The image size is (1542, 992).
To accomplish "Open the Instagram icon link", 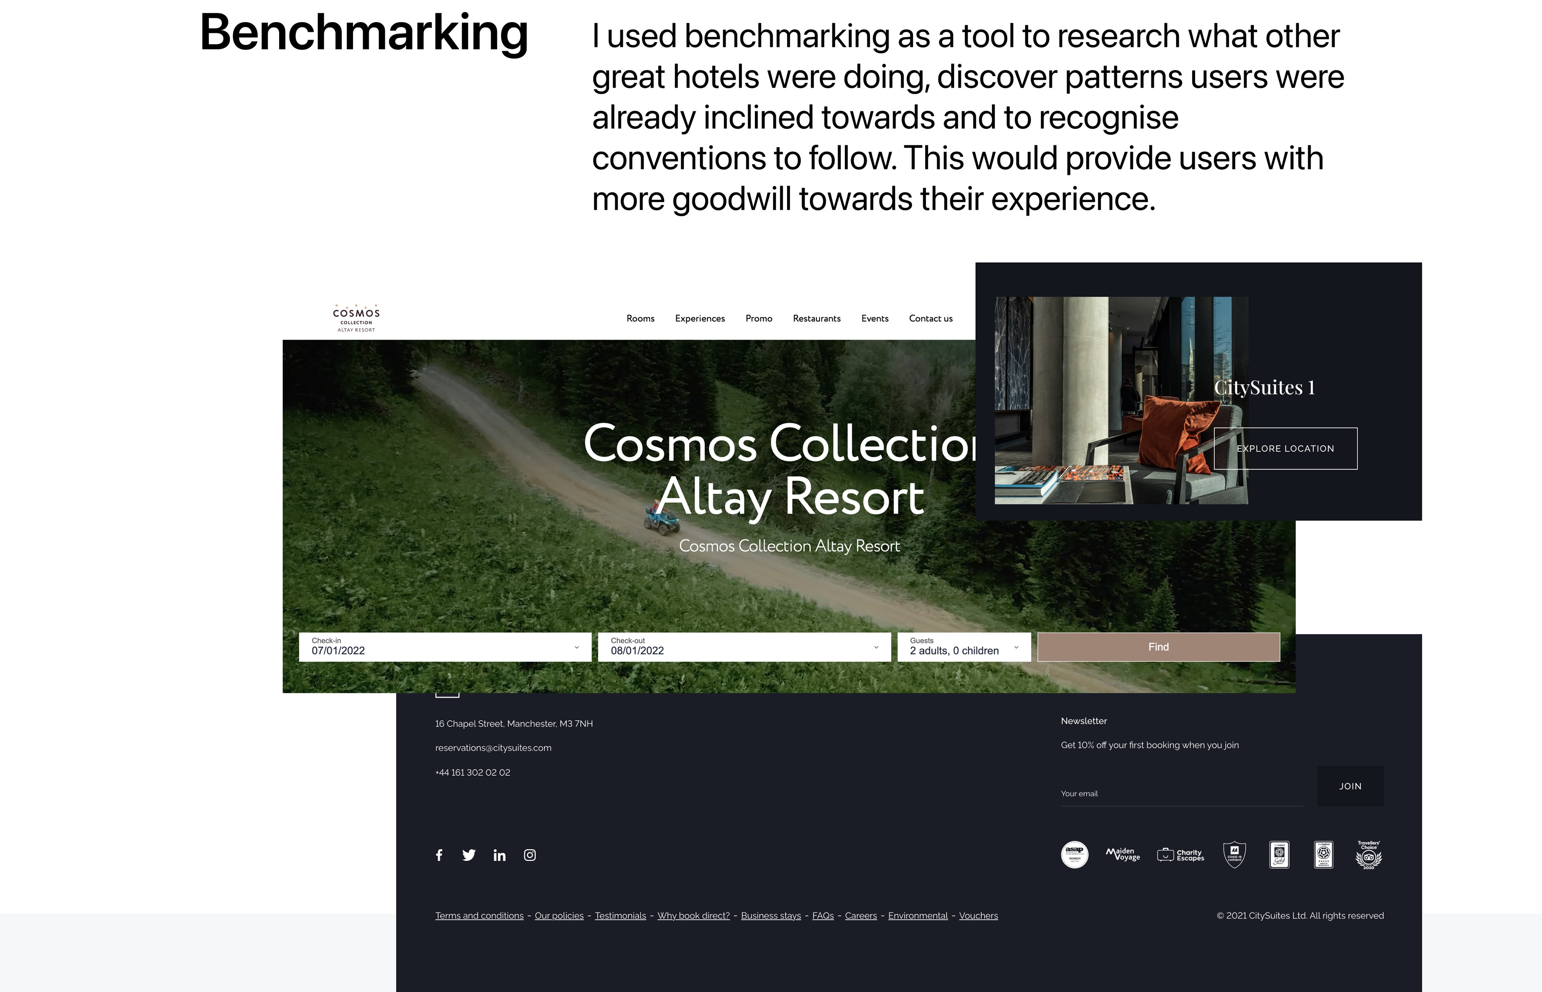I will 530,855.
